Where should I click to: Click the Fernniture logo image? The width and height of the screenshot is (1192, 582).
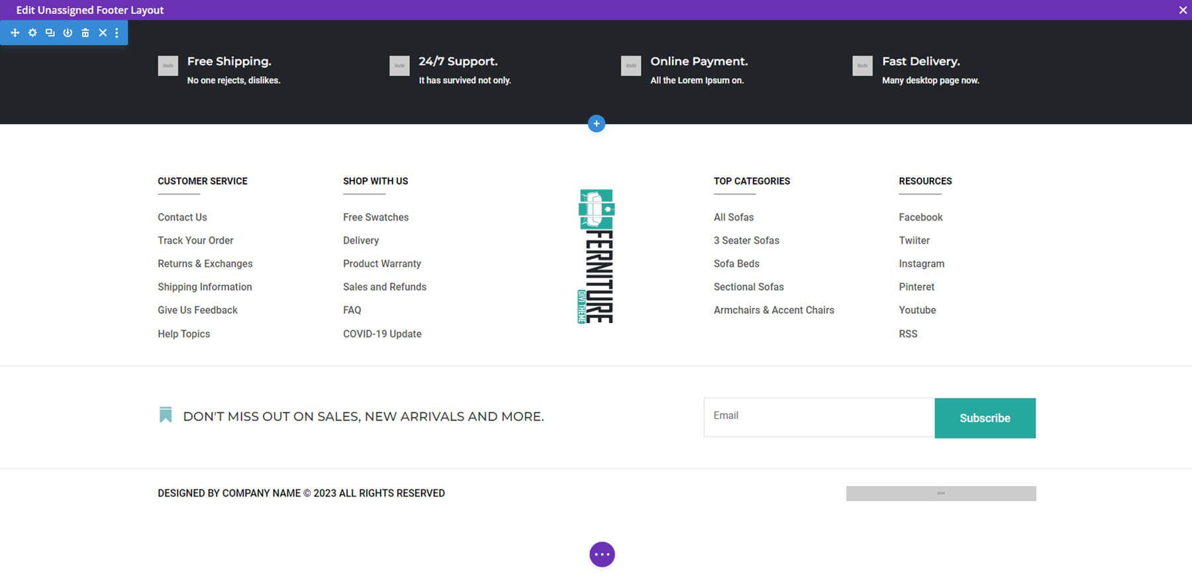(596, 256)
